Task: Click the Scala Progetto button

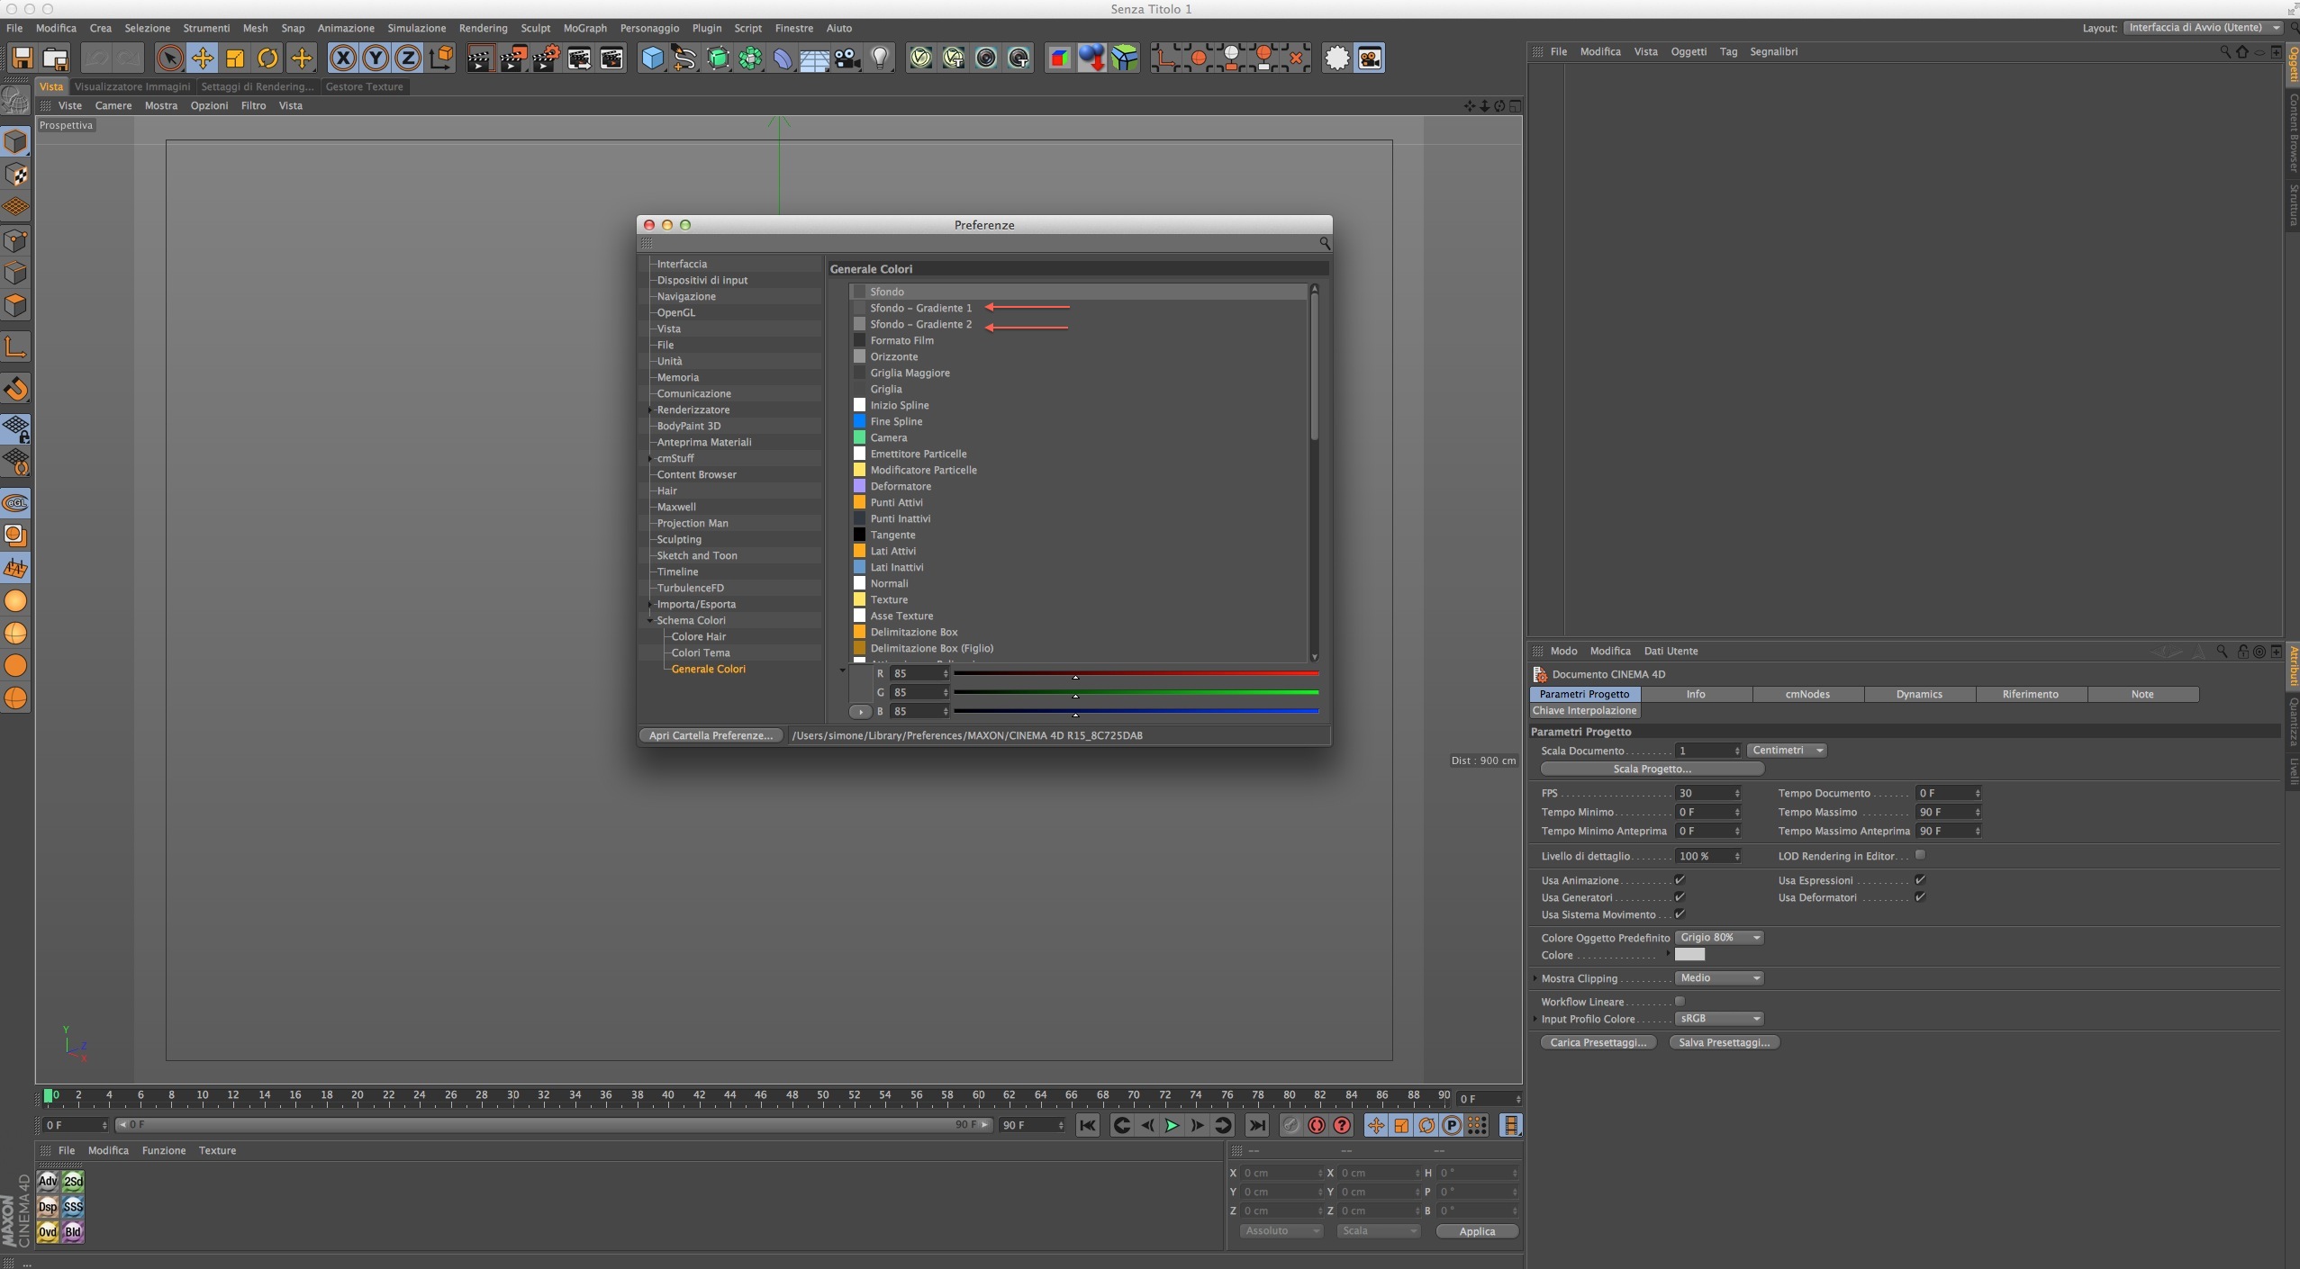Action: pos(1652,769)
